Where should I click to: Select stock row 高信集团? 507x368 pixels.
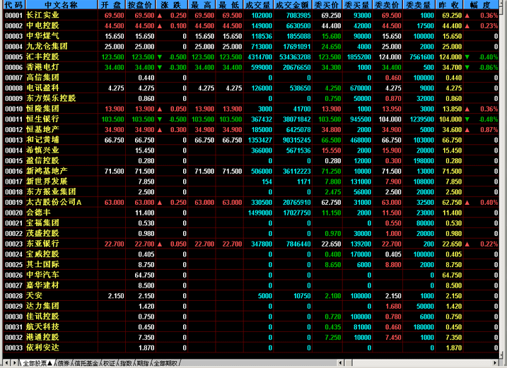(x=251, y=78)
